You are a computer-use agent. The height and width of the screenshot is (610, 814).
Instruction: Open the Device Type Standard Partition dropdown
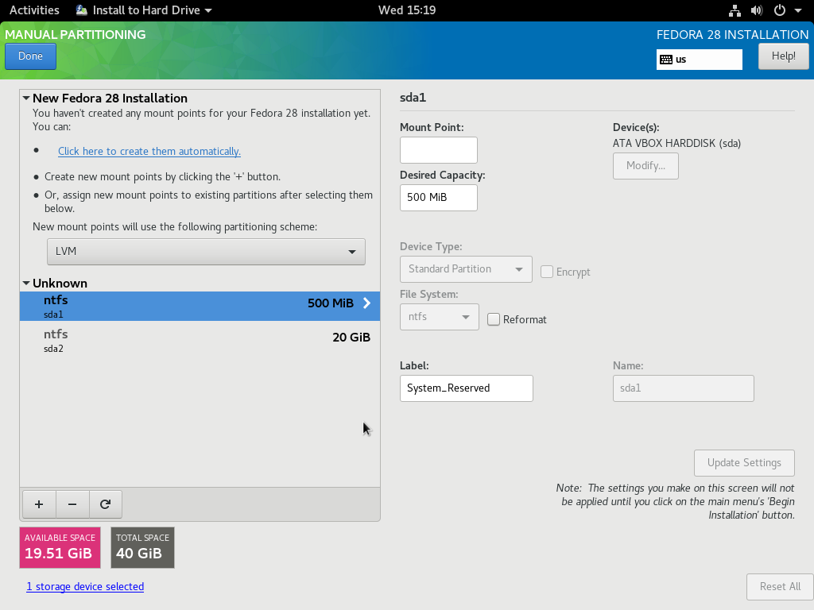(x=466, y=269)
